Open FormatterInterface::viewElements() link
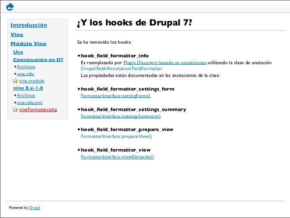290x218 pixels. click(x=117, y=157)
